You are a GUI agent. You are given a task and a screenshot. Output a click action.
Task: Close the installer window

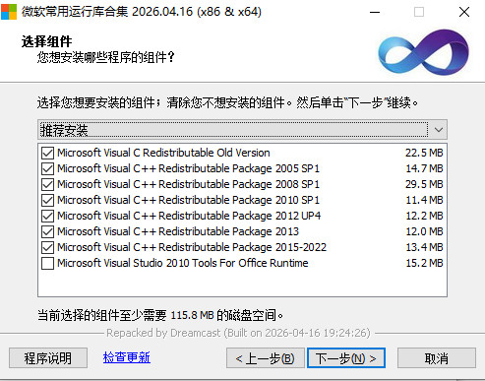point(464,12)
